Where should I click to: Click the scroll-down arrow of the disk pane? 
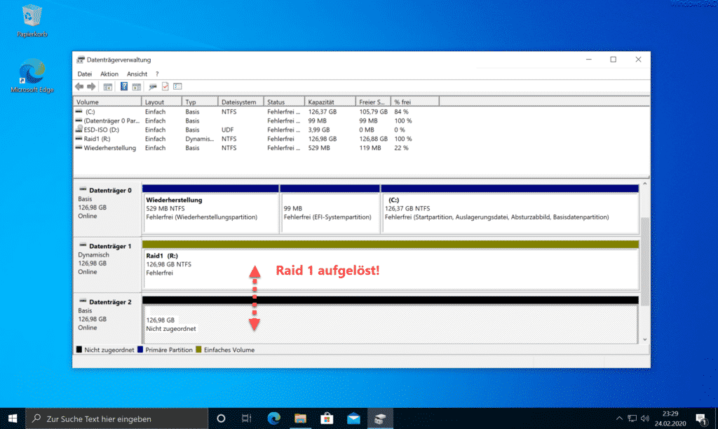point(645,340)
